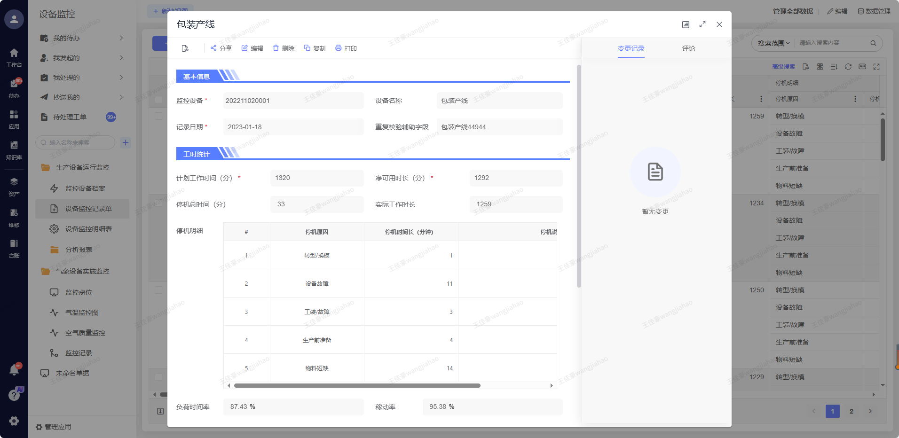Go to page 2 of results
The width and height of the screenshot is (899, 438).
click(x=851, y=411)
